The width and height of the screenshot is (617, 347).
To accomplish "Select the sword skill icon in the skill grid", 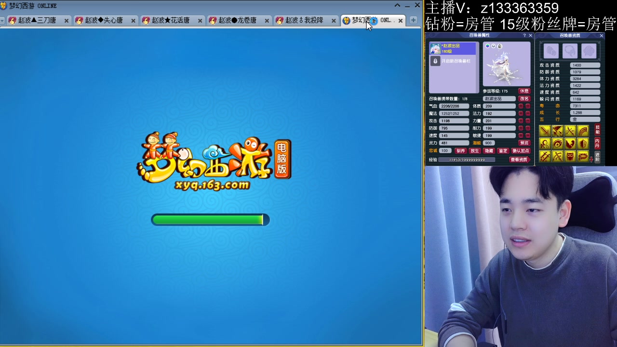I will [x=545, y=131].
